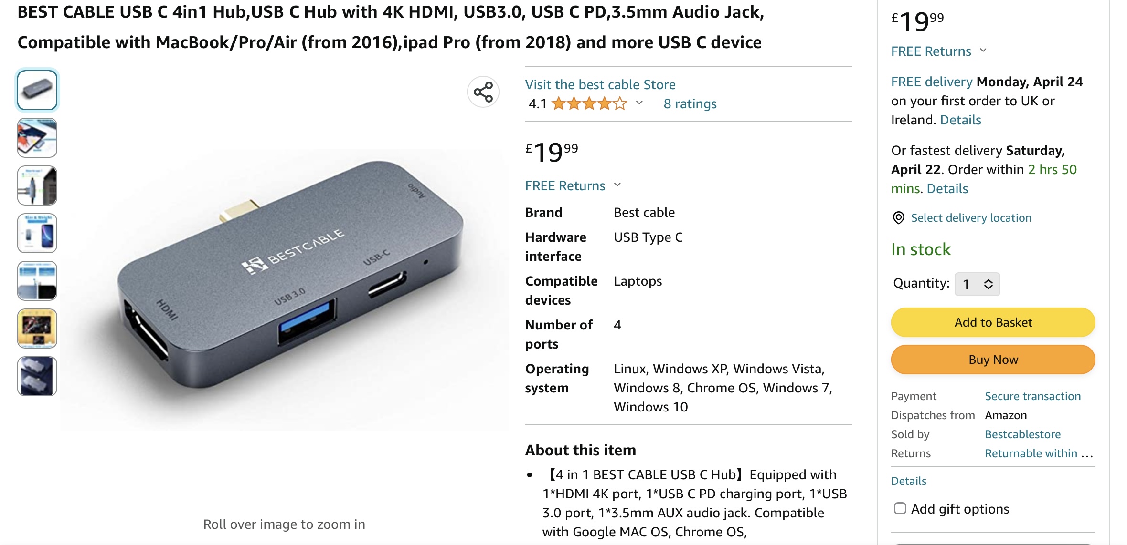Open the 8 ratings link
The image size is (1127, 545).
690,103
